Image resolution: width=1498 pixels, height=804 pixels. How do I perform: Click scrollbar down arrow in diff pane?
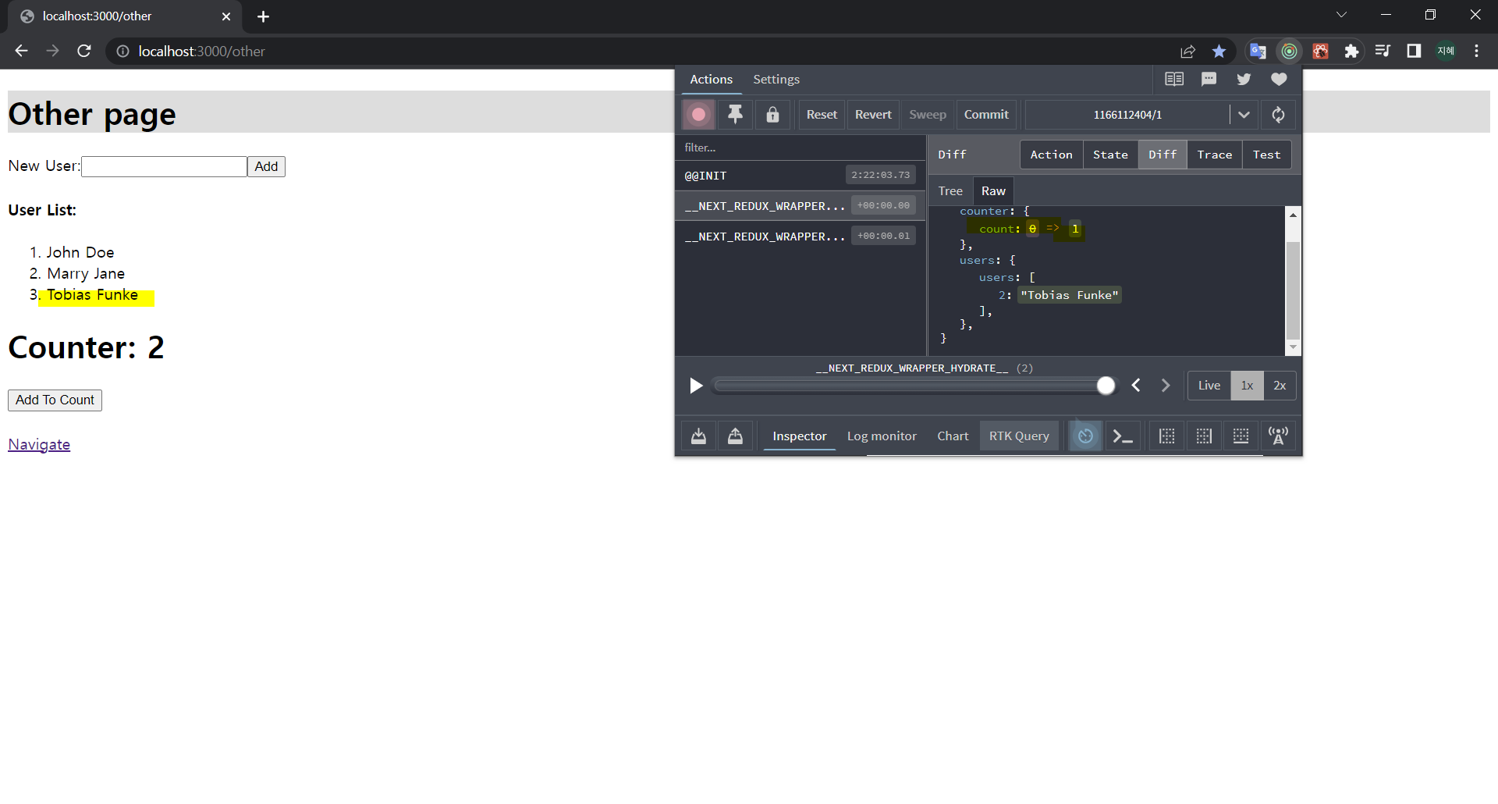click(1293, 347)
